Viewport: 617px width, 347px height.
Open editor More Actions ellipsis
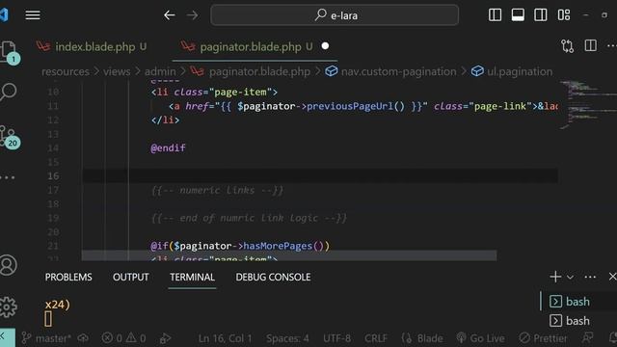(x=611, y=46)
